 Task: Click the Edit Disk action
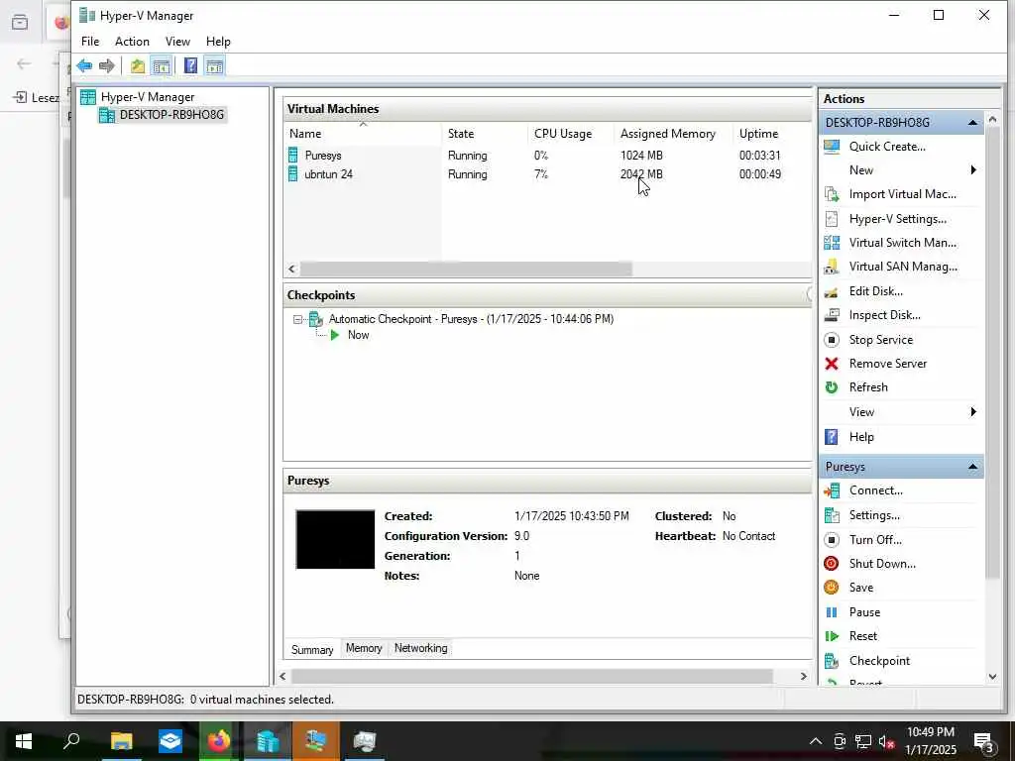pyautogui.click(x=876, y=291)
